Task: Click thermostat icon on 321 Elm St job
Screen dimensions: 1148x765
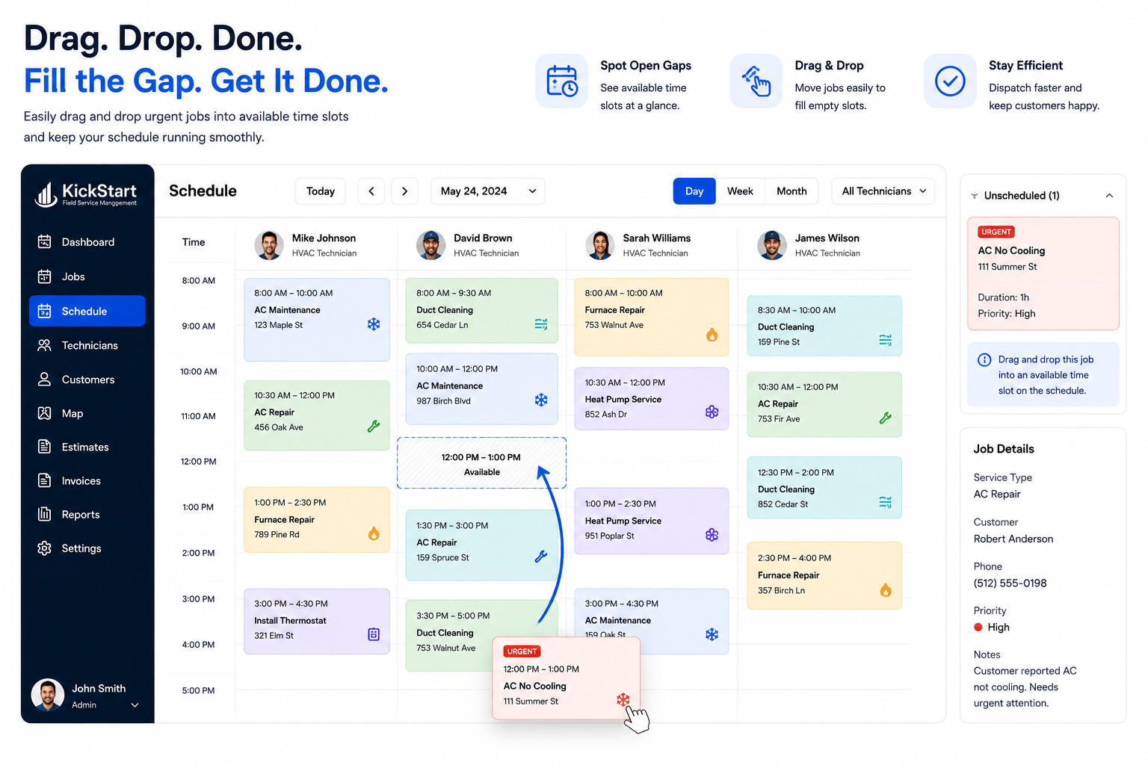Action: point(374,635)
